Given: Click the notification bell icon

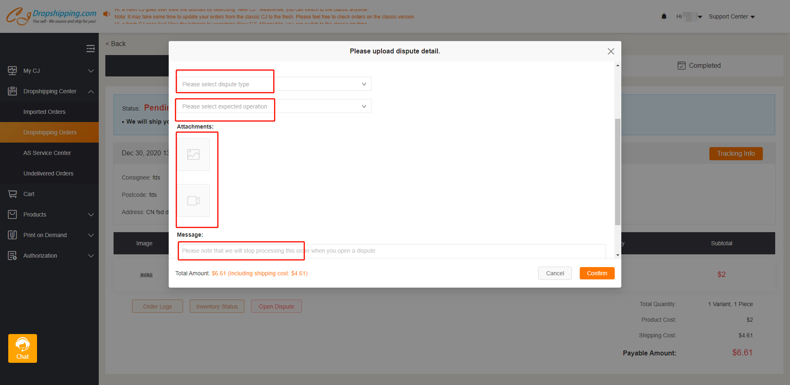Looking at the screenshot, I should [664, 16].
